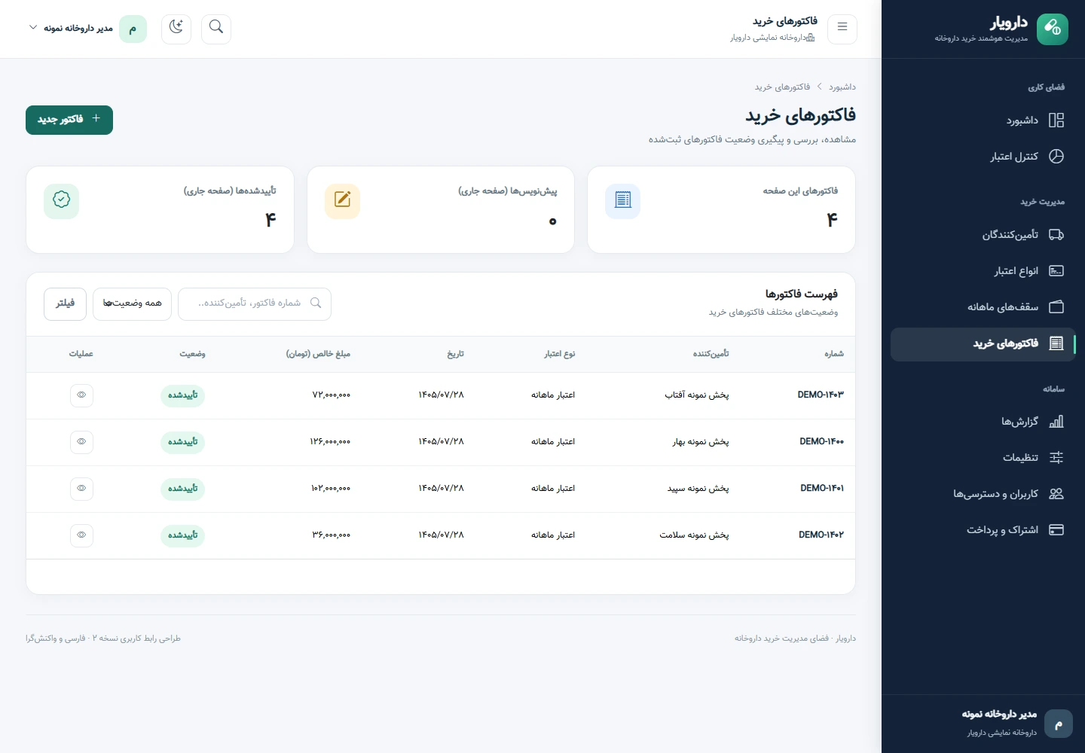View invoice DEMO-1402 with eye icon
The height and width of the screenshot is (753, 1085).
(81, 535)
